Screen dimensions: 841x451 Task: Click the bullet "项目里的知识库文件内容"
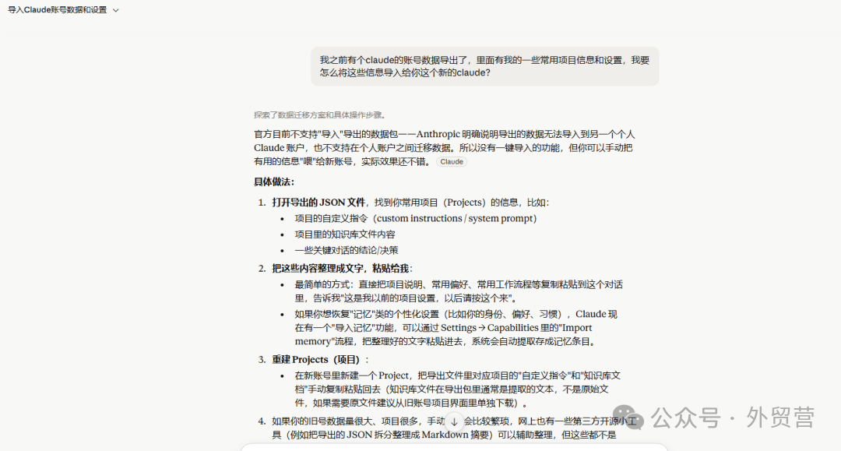pyautogui.click(x=345, y=234)
